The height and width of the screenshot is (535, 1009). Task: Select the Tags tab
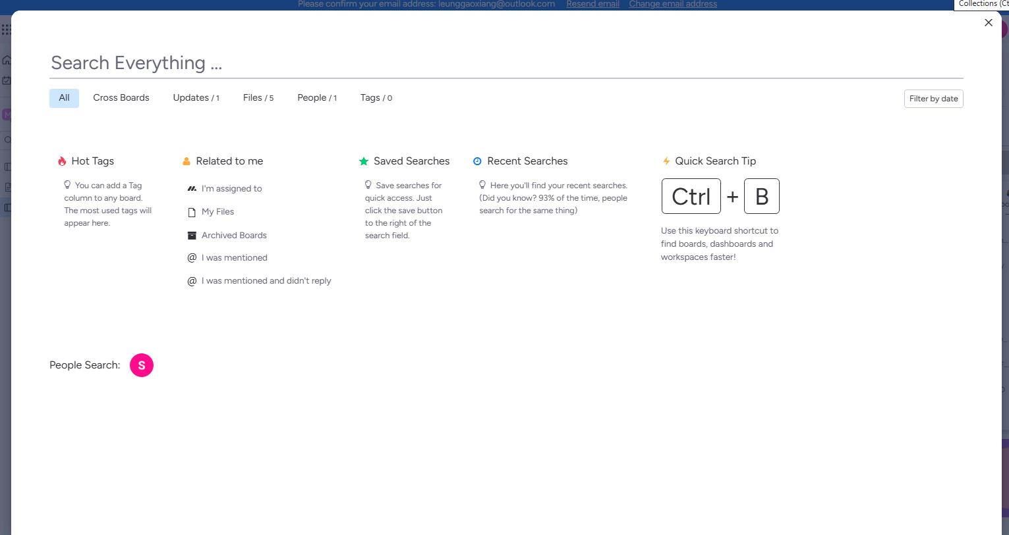point(376,98)
